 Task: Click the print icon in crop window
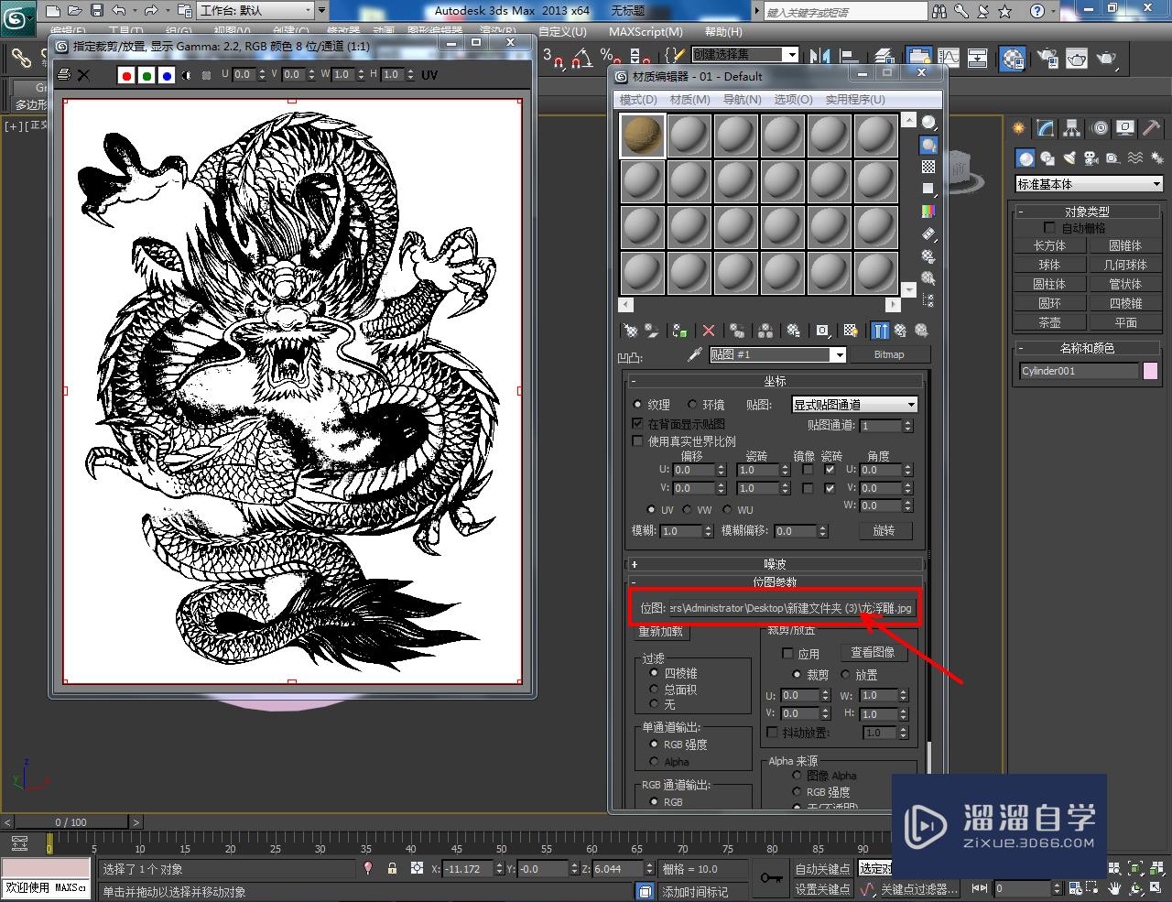pos(63,75)
